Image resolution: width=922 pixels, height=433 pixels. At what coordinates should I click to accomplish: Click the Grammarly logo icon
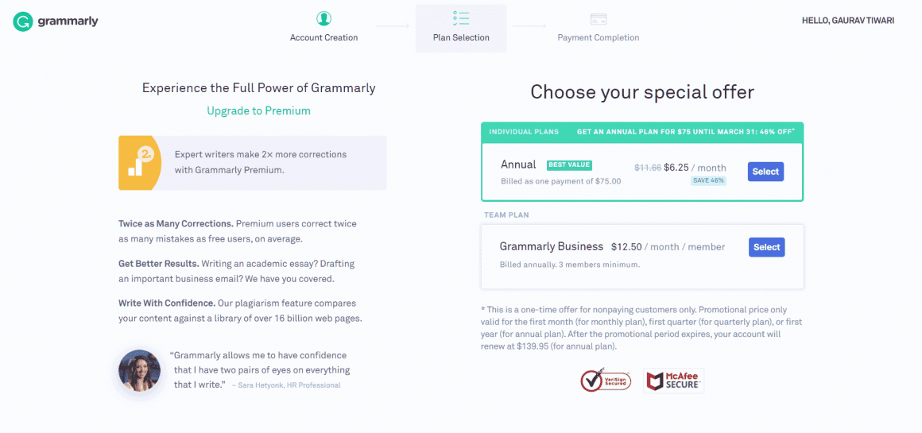[22, 21]
